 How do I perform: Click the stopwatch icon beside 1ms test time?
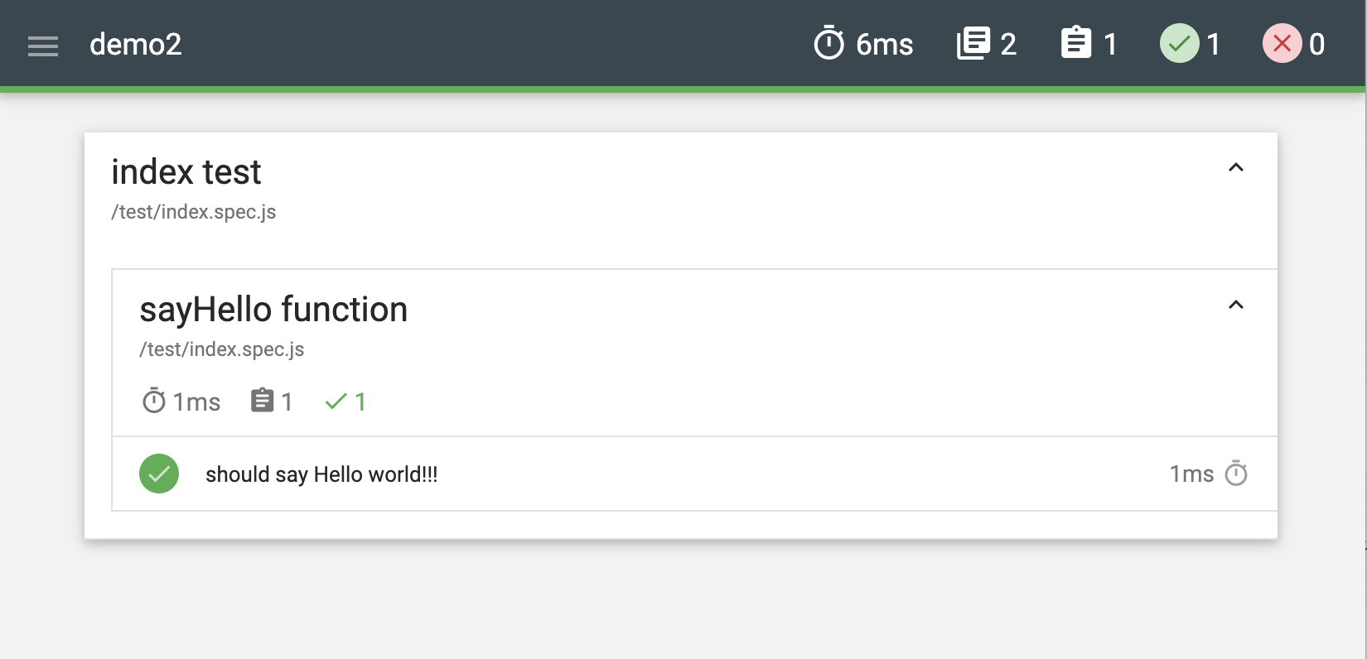[1236, 473]
